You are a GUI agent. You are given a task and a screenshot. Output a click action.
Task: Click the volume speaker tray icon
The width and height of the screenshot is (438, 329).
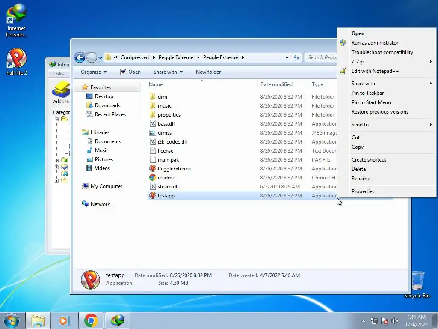pyautogui.click(x=394, y=321)
